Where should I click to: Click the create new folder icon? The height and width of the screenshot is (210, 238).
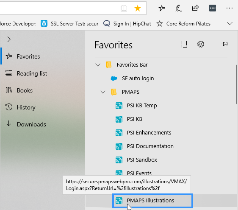(184, 44)
